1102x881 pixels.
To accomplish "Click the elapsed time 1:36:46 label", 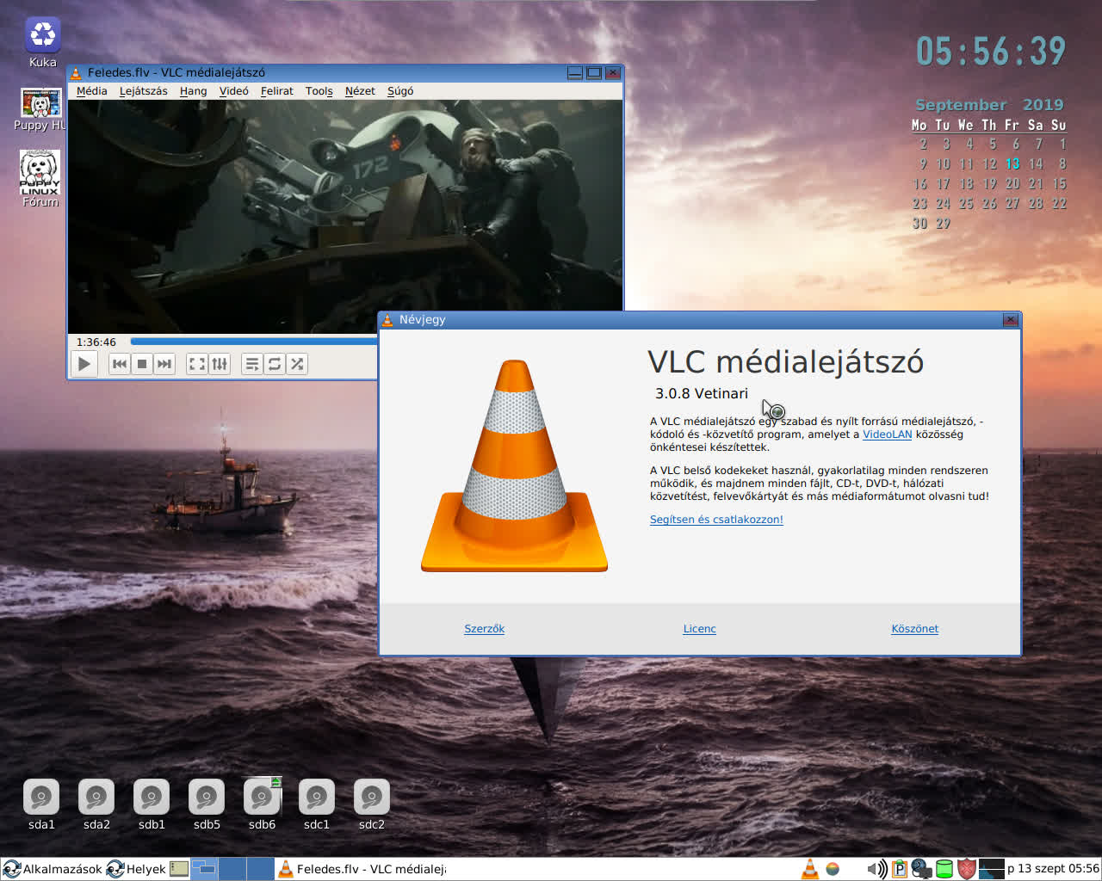I will [96, 342].
